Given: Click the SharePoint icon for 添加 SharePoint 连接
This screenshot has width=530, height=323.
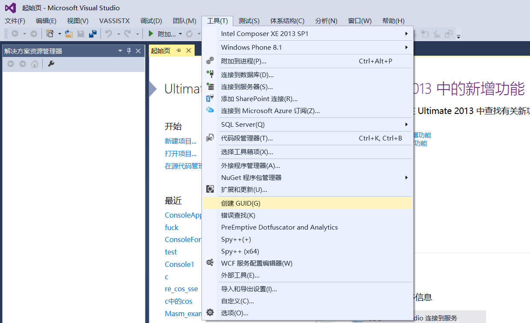Looking at the screenshot, I should (x=210, y=98).
